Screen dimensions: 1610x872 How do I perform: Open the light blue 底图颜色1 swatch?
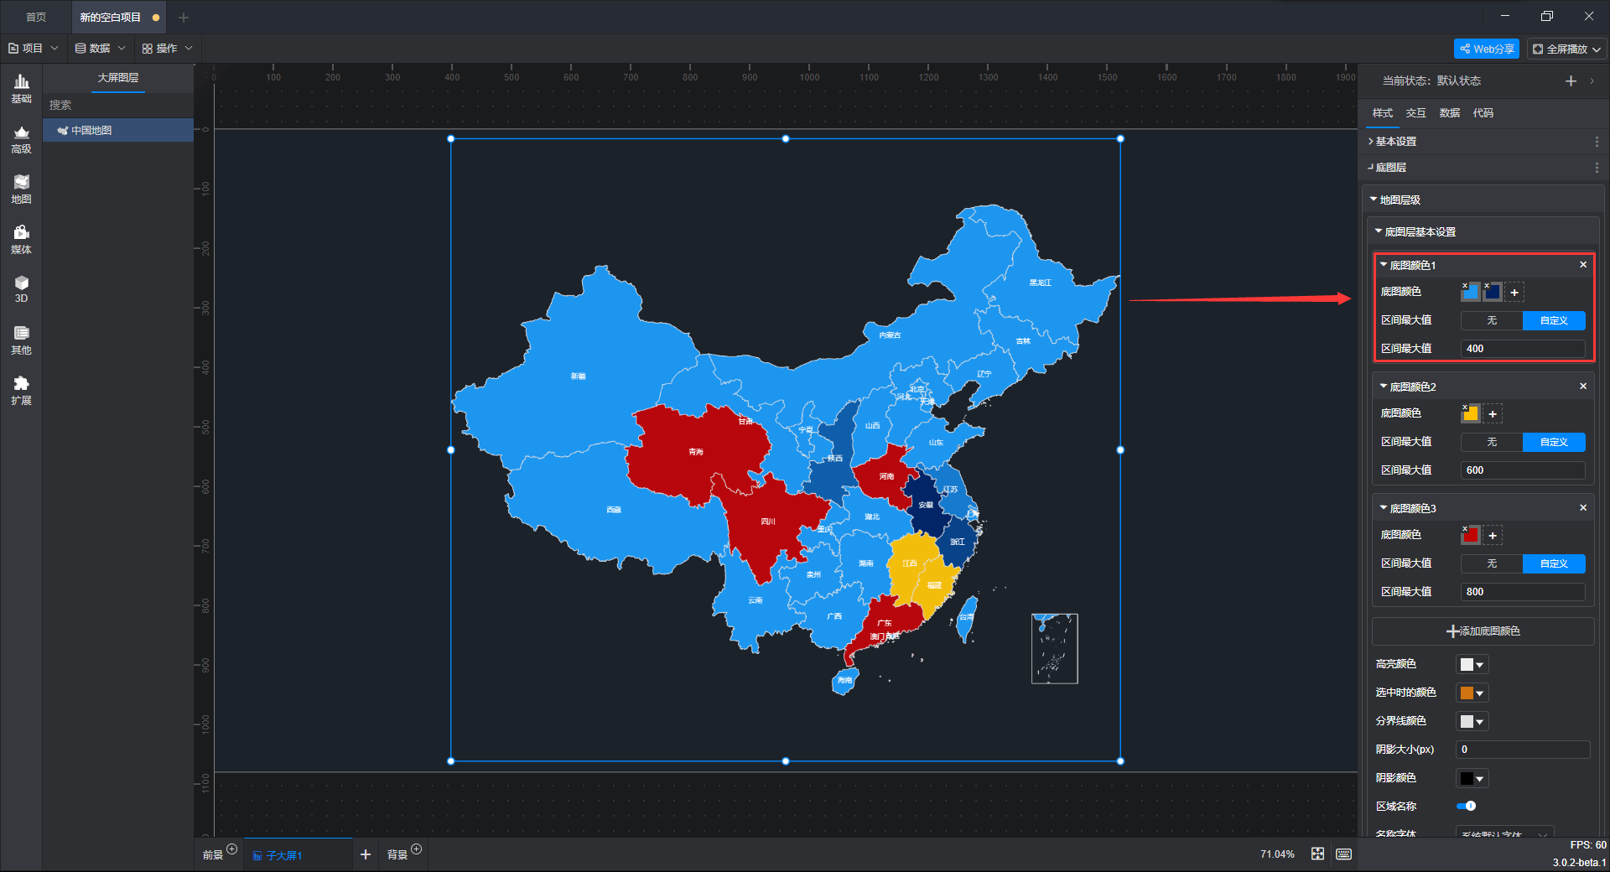click(x=1470, y=292)
